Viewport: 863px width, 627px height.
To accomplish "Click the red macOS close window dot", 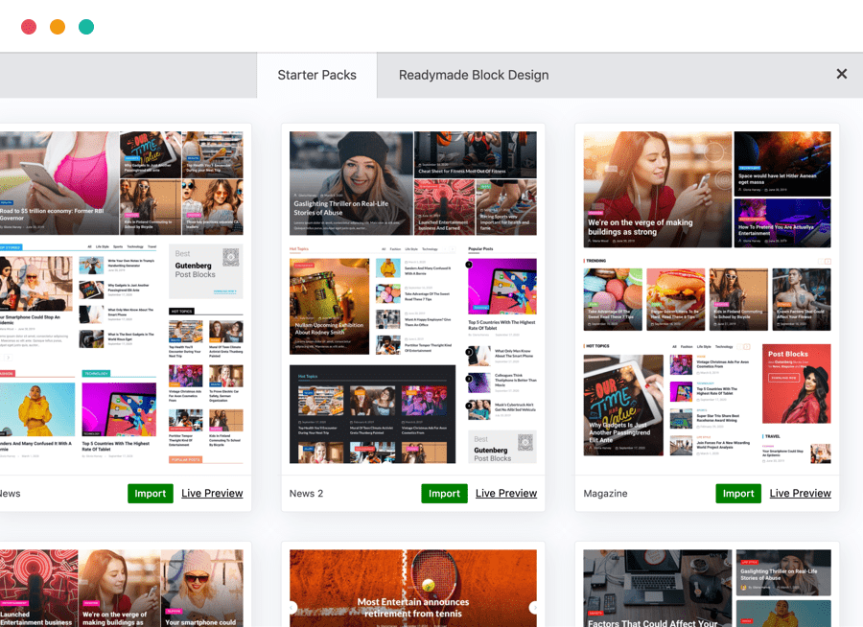I will (x=29, y=27).
